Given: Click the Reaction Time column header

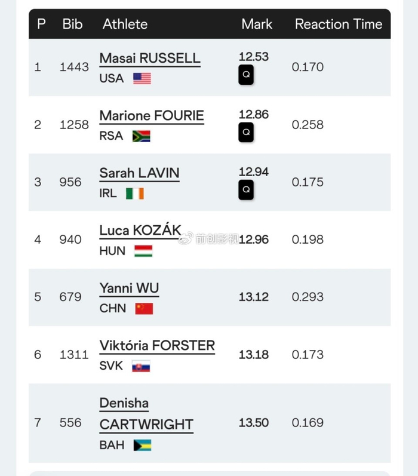Looking at the screenshot, I should point(339,24).
